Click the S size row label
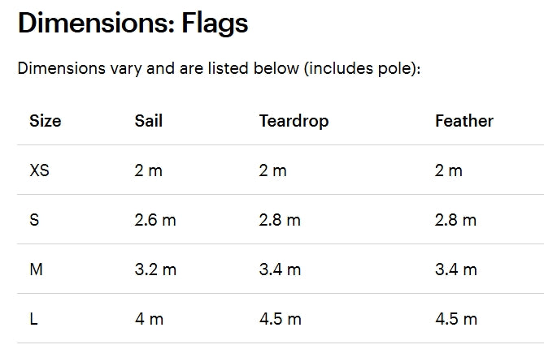Viewport: 544px width, 362px height. point(34,220)
